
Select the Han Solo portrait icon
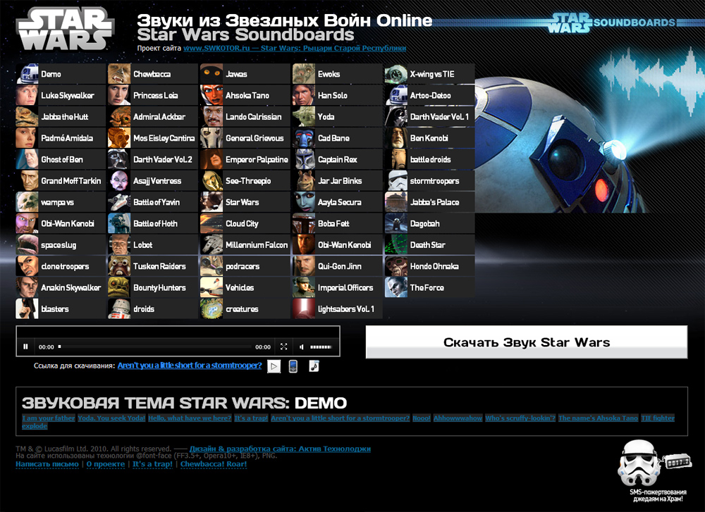(x=303, y=95)
